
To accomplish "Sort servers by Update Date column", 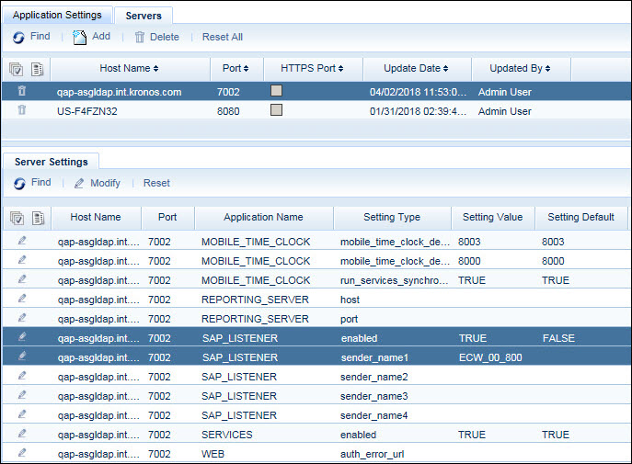I will tap(418, 69).
